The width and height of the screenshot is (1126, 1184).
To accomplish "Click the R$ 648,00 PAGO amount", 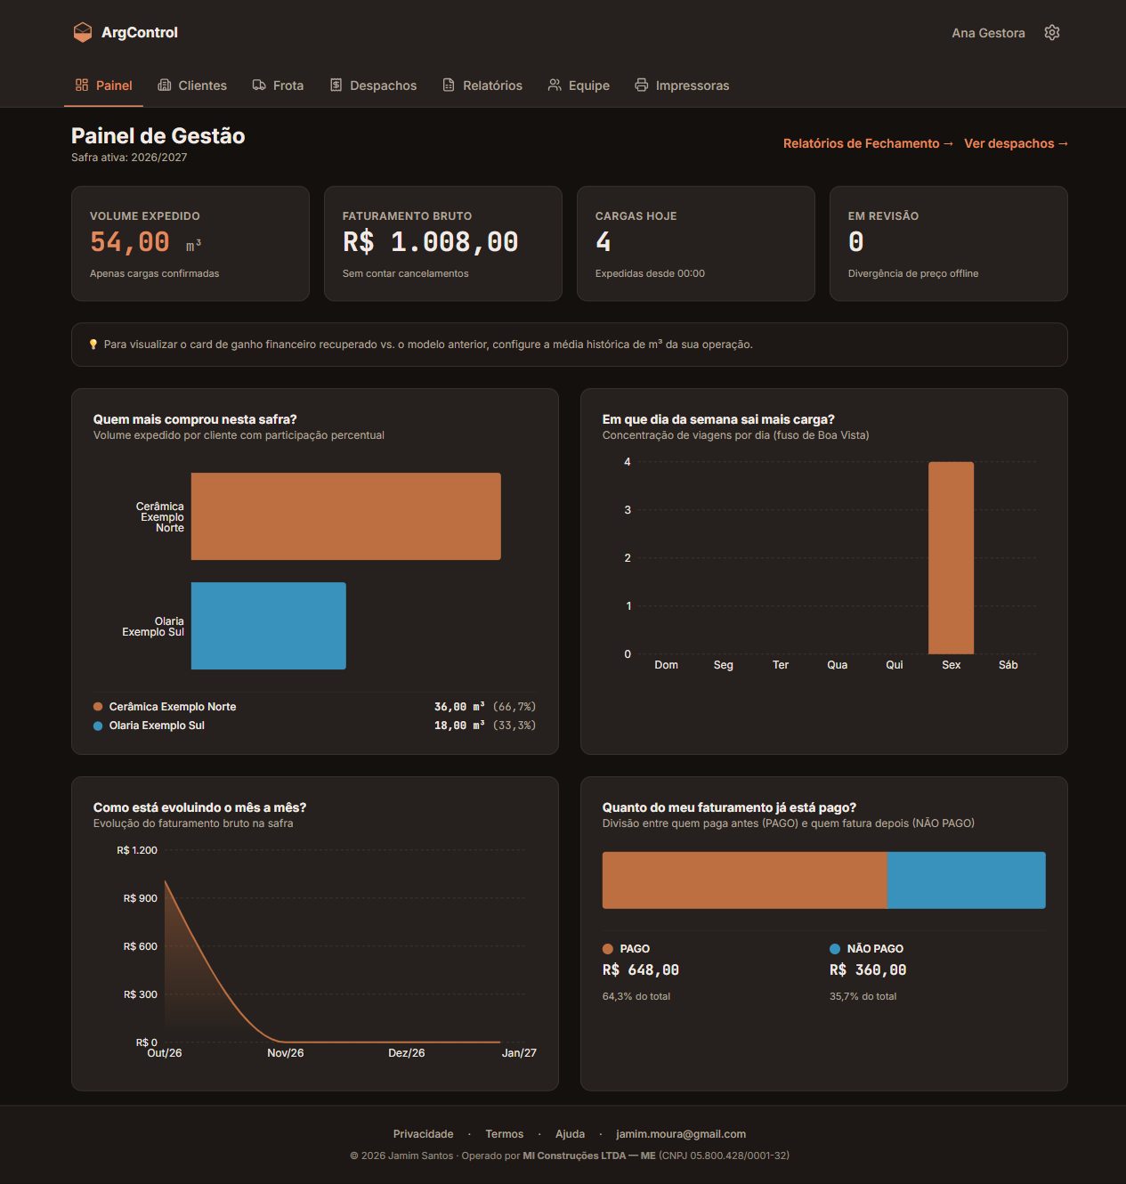I will [641, 970].
